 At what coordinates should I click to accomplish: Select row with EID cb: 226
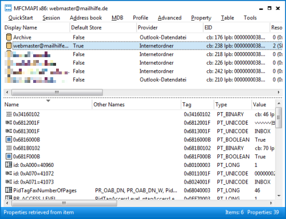coord(143,63)
